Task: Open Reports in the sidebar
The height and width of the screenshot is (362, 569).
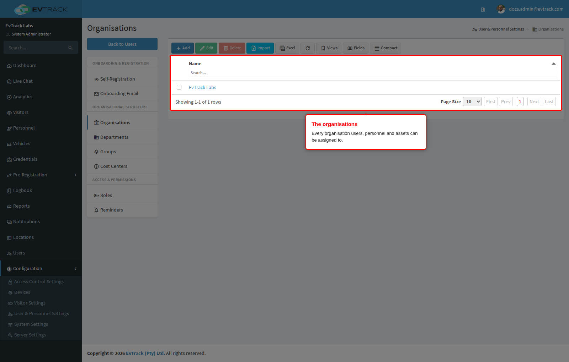Action: 41,206
